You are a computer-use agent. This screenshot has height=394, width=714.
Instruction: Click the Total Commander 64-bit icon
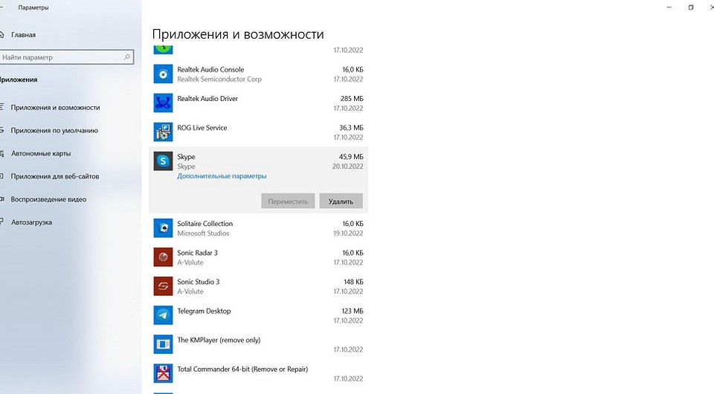(163, 373)
